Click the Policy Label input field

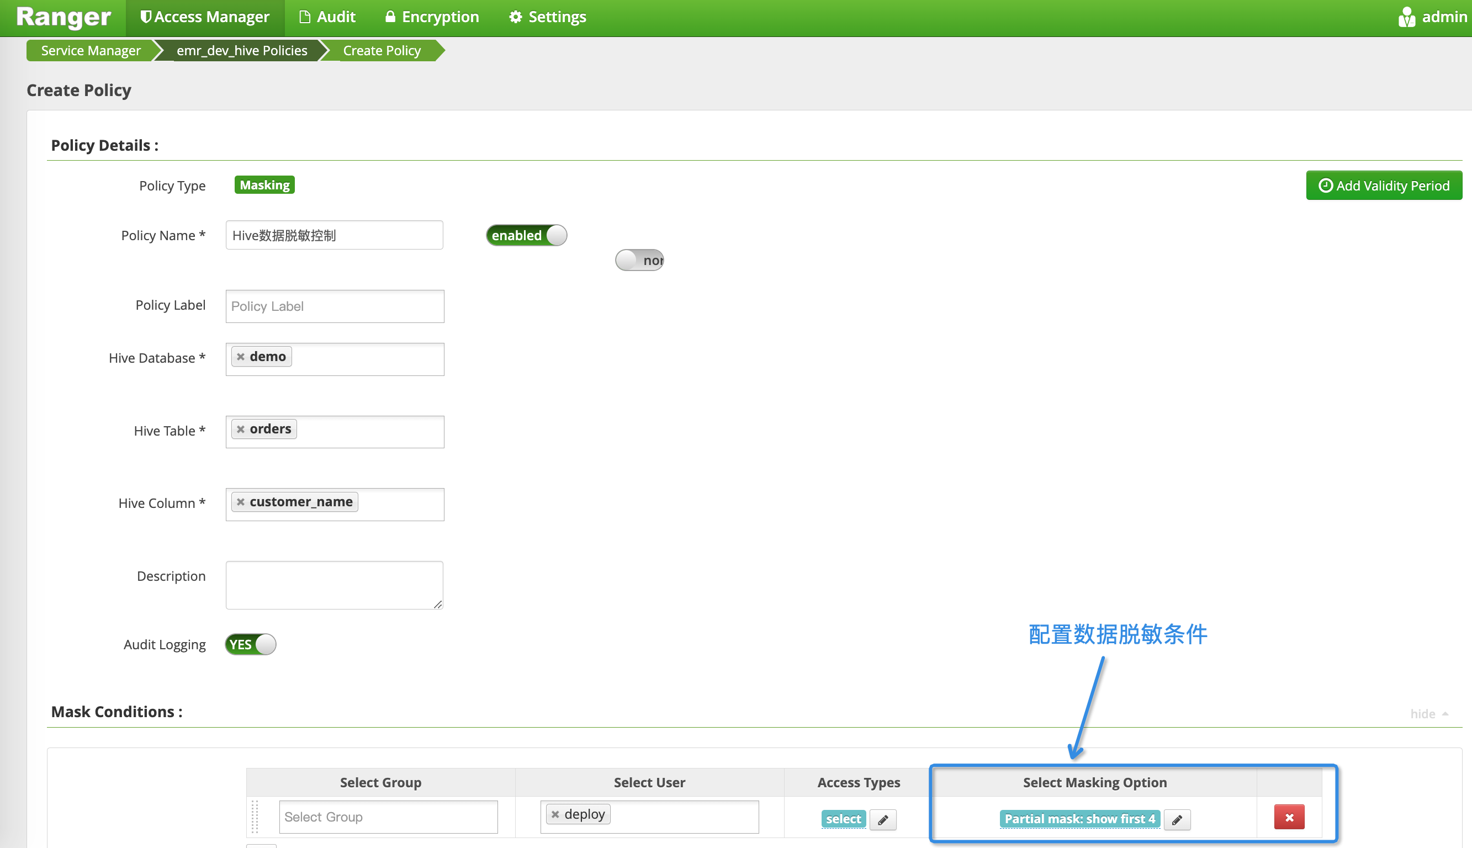[x=333, y=304]
